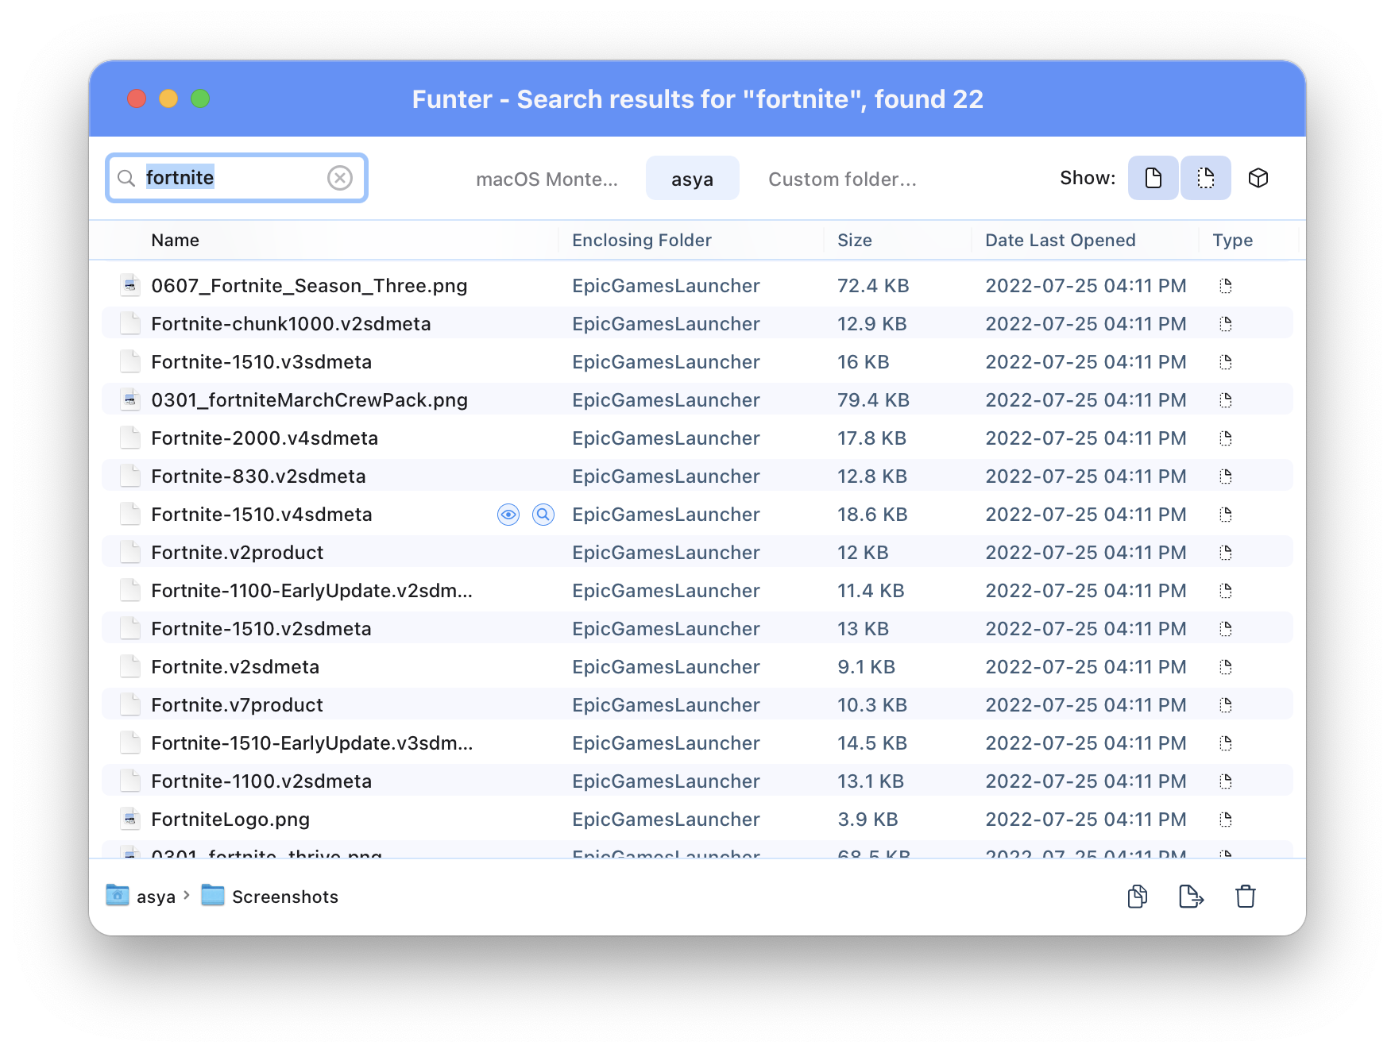Select Fortnite.v7product file
This screenshot has width=1395, height=1053.
coord(237,705)
